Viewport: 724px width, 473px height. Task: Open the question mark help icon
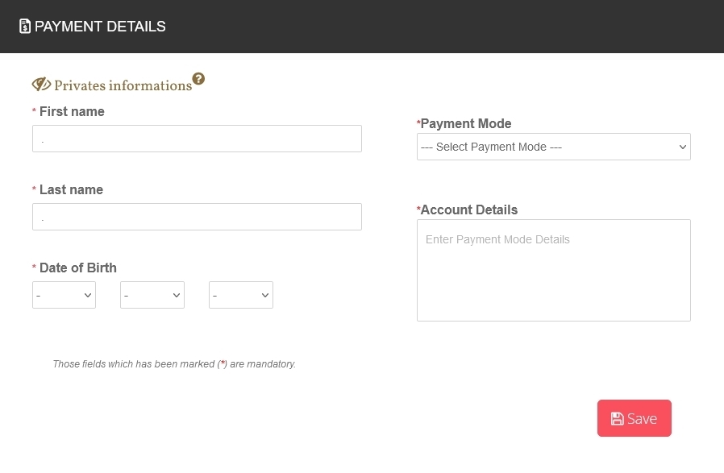point(198,79)
